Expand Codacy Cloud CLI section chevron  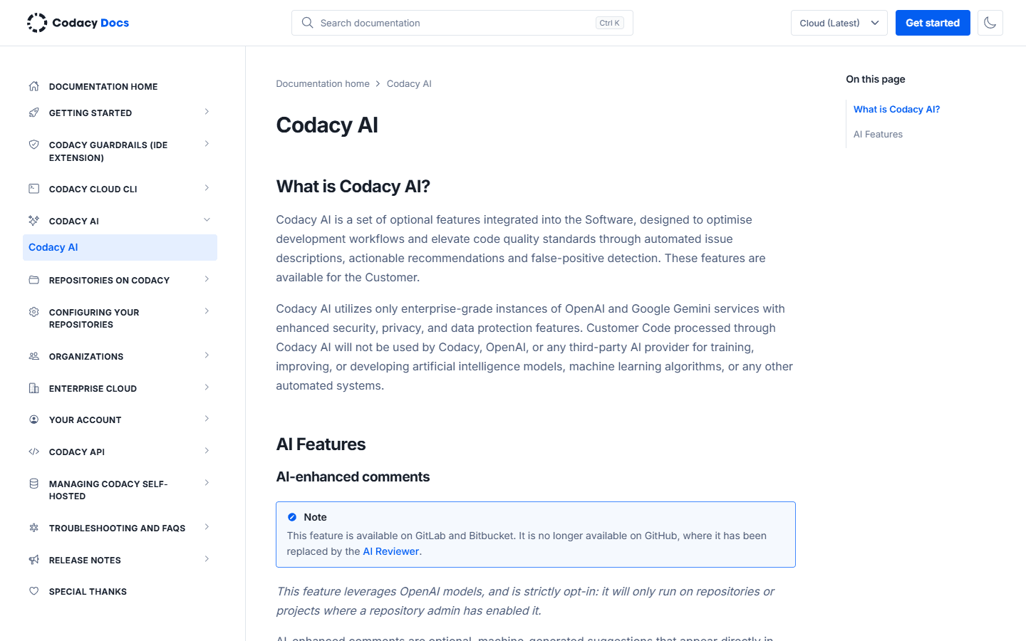click(x=207, y=188)
